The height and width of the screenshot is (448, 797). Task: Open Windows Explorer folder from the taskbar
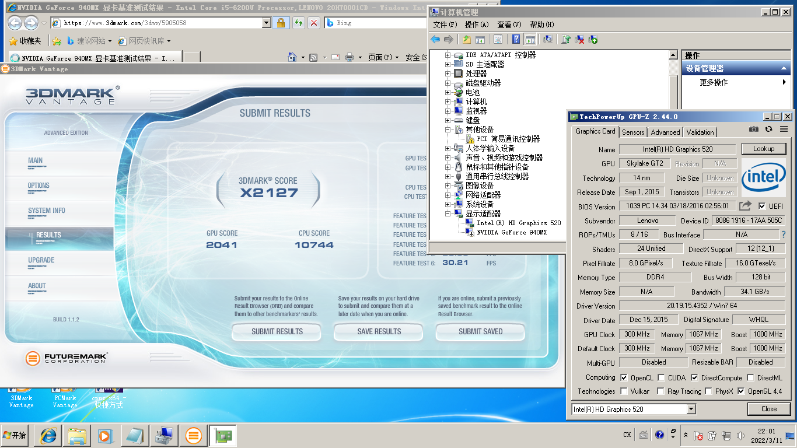[x=77, y=435]
